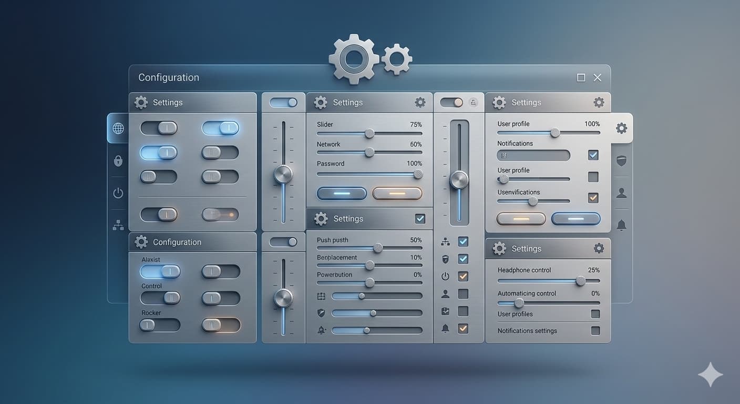Click the bell notifications icon in right sidebar
The height and width of the screenshot is (404, 740).
[621, 225]
